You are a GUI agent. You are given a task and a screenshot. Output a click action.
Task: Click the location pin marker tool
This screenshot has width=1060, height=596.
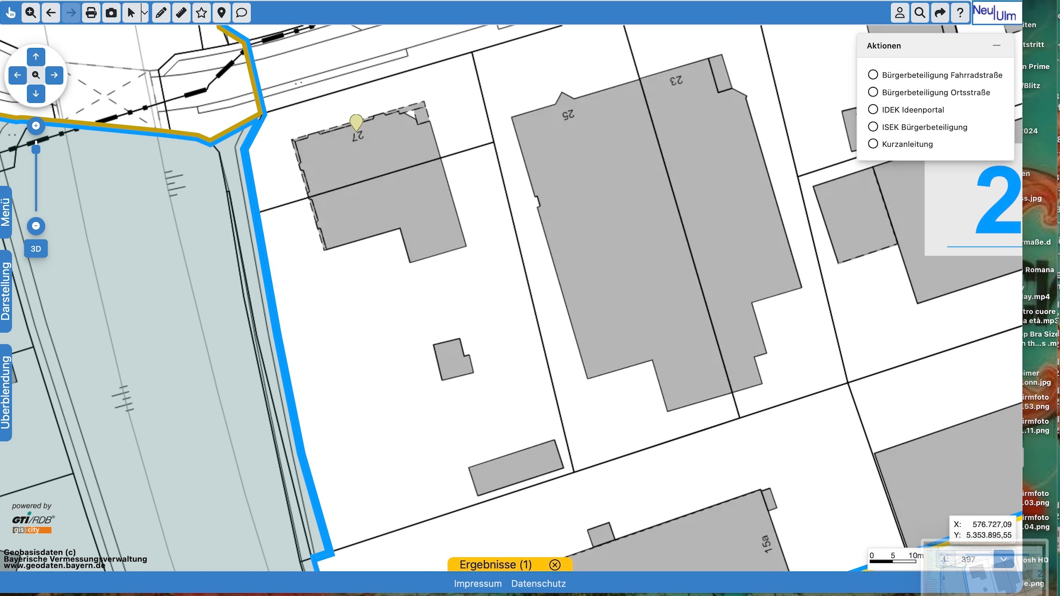tap(222, 13)
